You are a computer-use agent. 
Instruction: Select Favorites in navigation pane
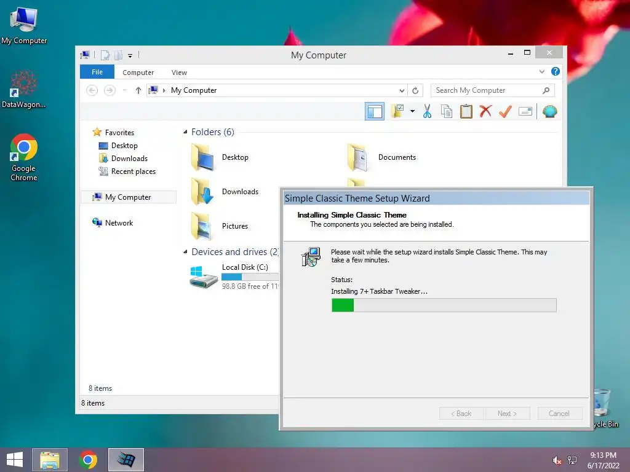pos(119,133)
